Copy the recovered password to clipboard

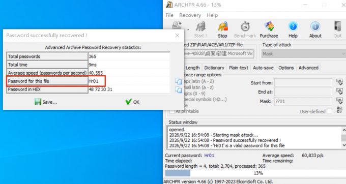click(178, 81)
